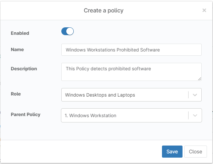Click the Name input field
213x164 pixels.
tap(131, 50)
